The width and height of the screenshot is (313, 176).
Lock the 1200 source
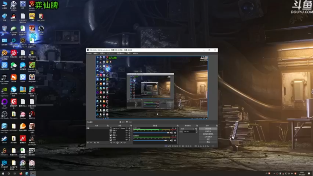(x=130, y=140)
